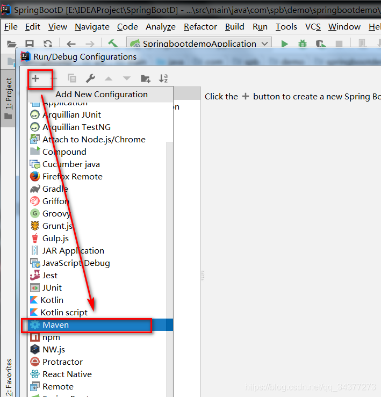Select Maven configuration type
The width and height of the screenshot is (381, 397).
(x=100, y=325)
